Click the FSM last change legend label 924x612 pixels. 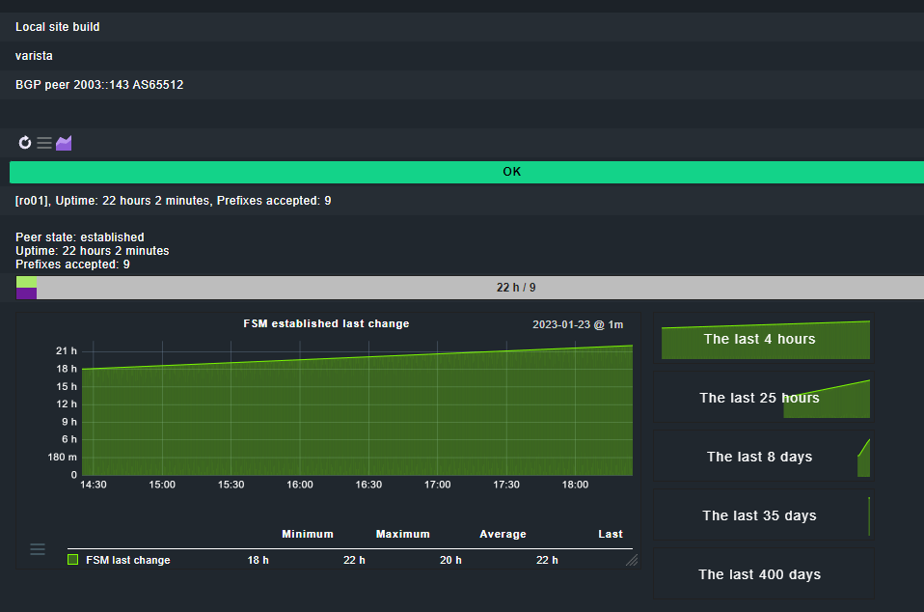coord(128,560)
